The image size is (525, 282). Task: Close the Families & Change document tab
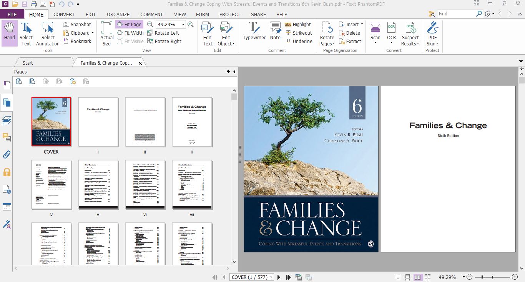coord(140,63)
